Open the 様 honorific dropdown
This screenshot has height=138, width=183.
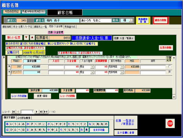coord(131,20)
